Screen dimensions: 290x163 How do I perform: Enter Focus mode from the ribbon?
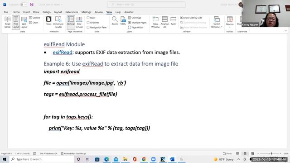(48, 21)
